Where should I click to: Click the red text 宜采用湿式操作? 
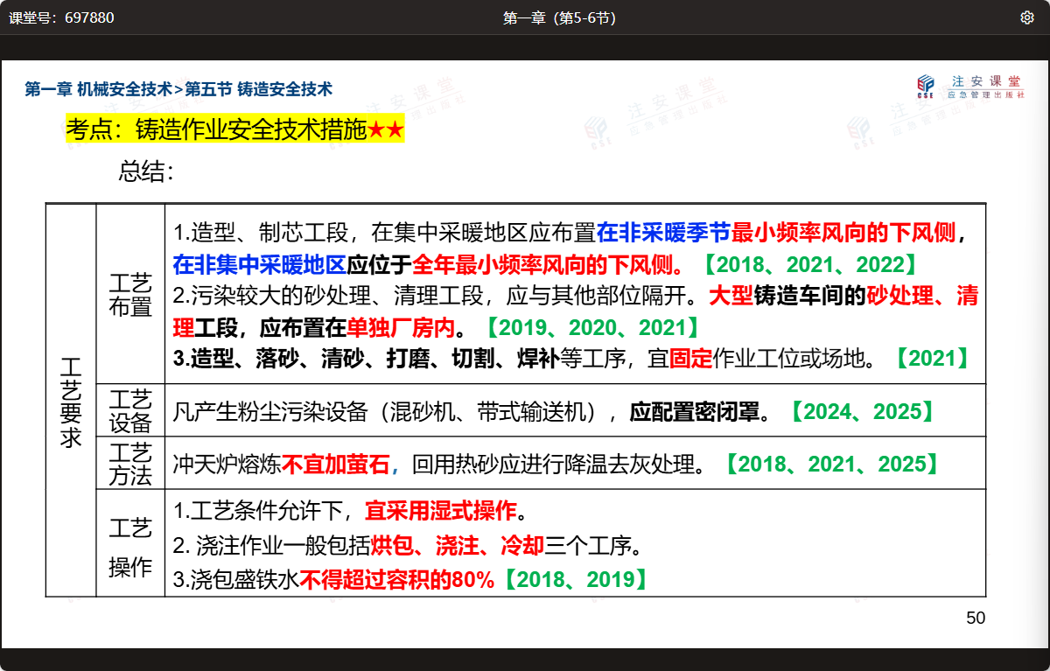point(441,510)
